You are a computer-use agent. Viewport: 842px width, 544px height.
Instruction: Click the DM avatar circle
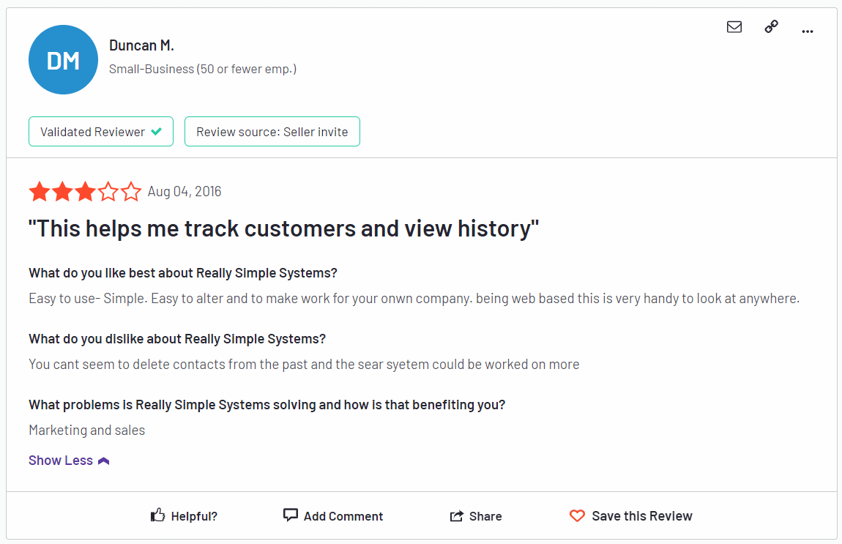64,59
